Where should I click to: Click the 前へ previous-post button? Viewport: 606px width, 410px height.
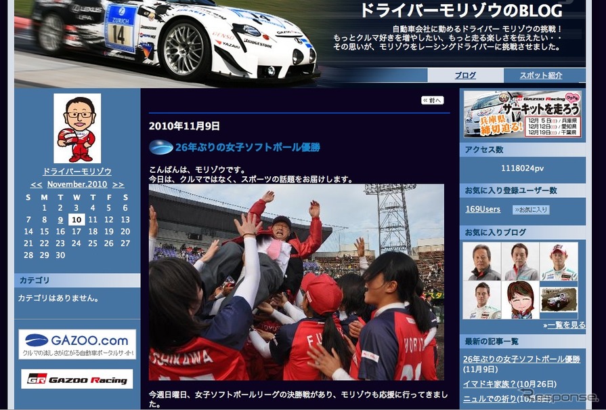pos(433,100)
